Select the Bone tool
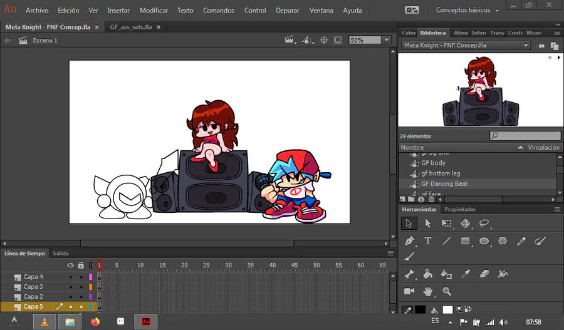 click(409, 274)
